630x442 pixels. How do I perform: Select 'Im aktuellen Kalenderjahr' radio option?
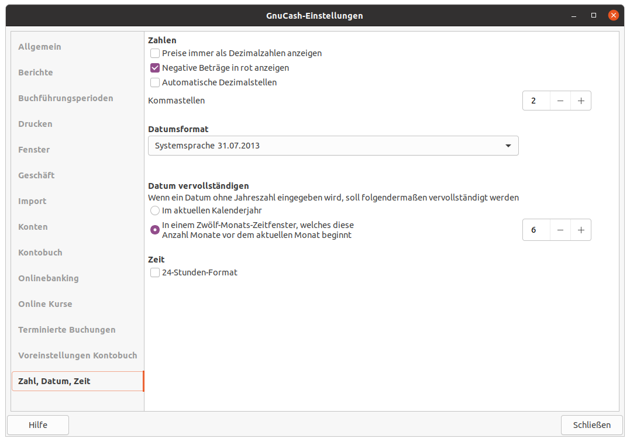155,210
